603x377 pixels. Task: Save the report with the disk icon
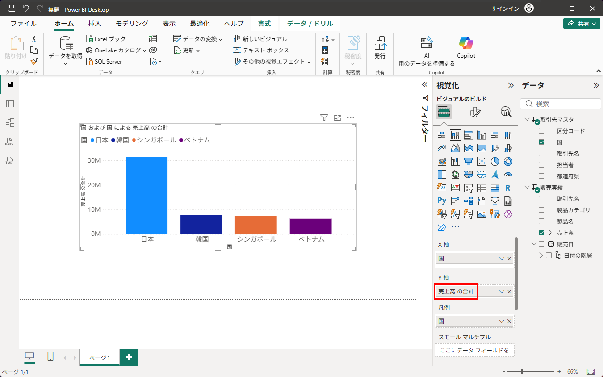pos(12,8)
